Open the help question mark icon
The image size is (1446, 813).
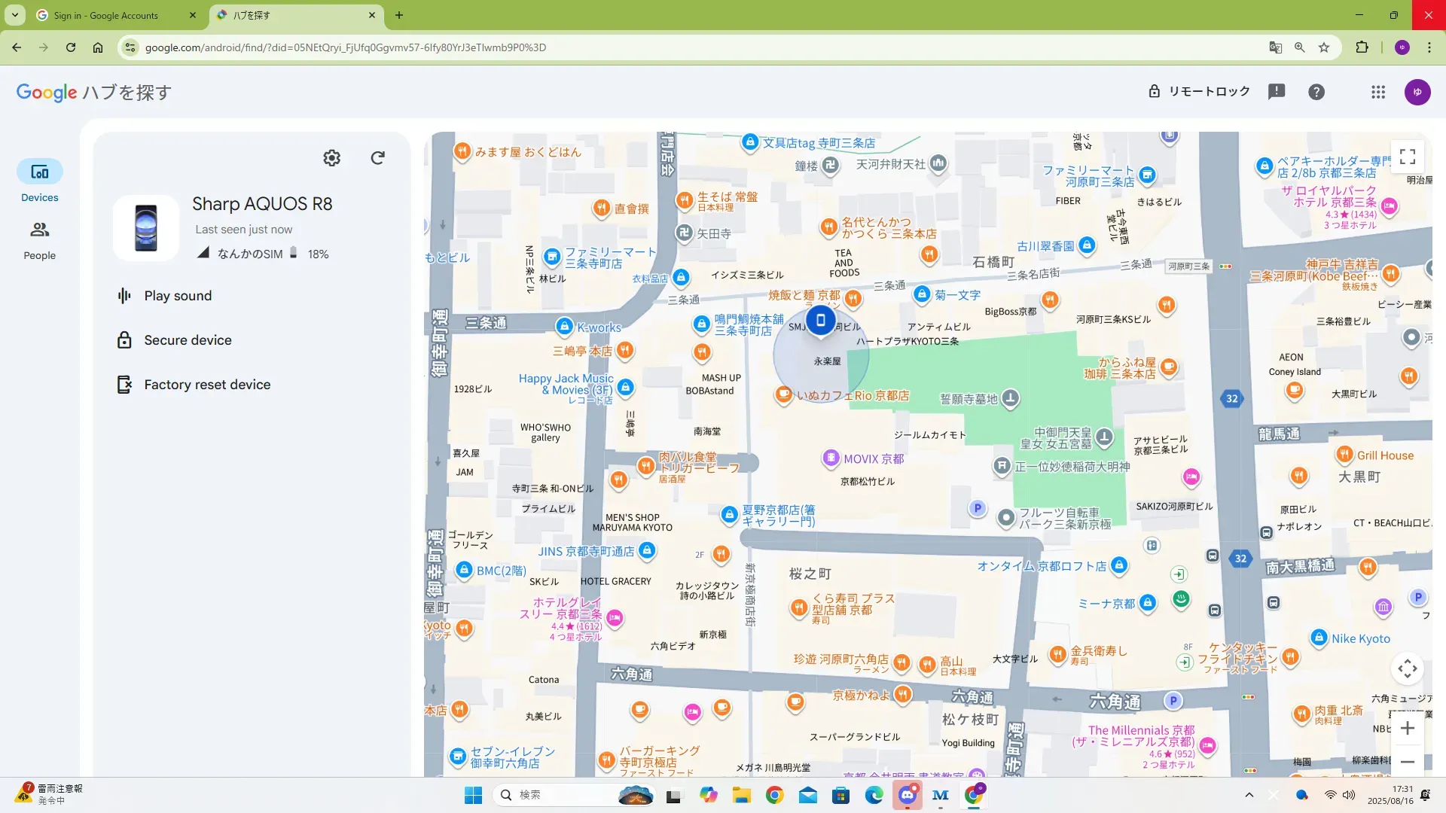coord(1316,92)
